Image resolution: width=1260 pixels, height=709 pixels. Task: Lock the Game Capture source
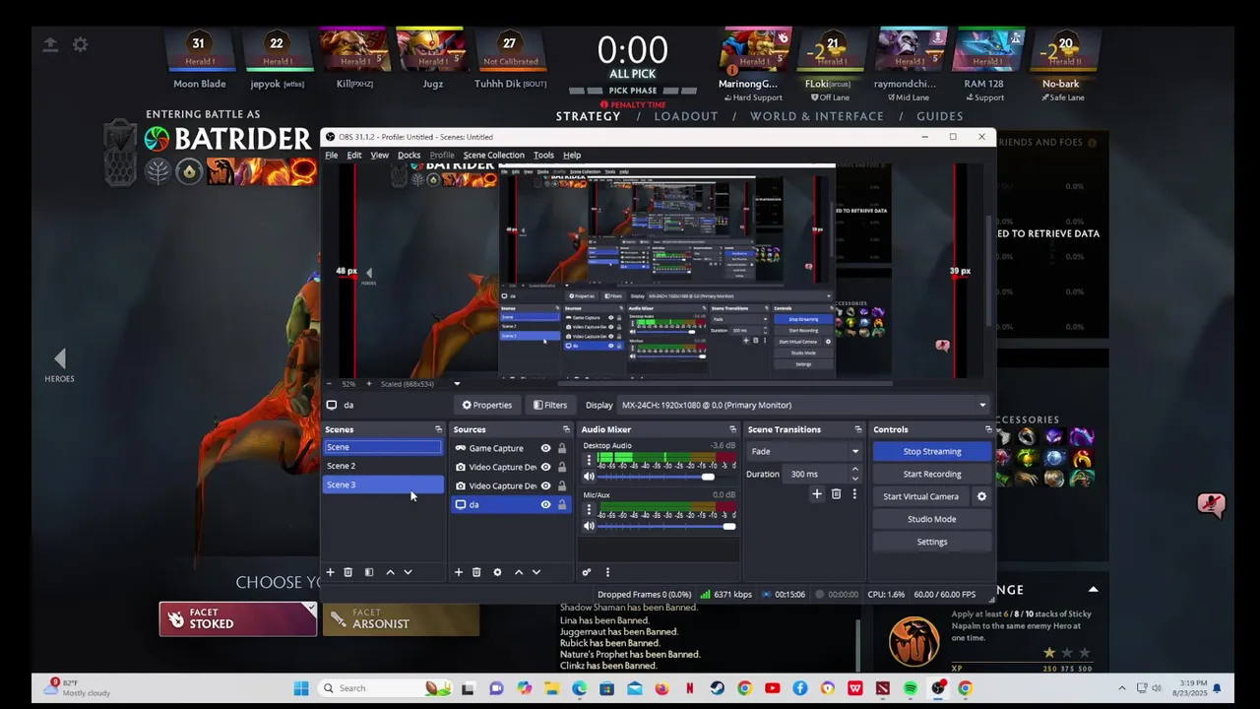[x=562, y=448]
